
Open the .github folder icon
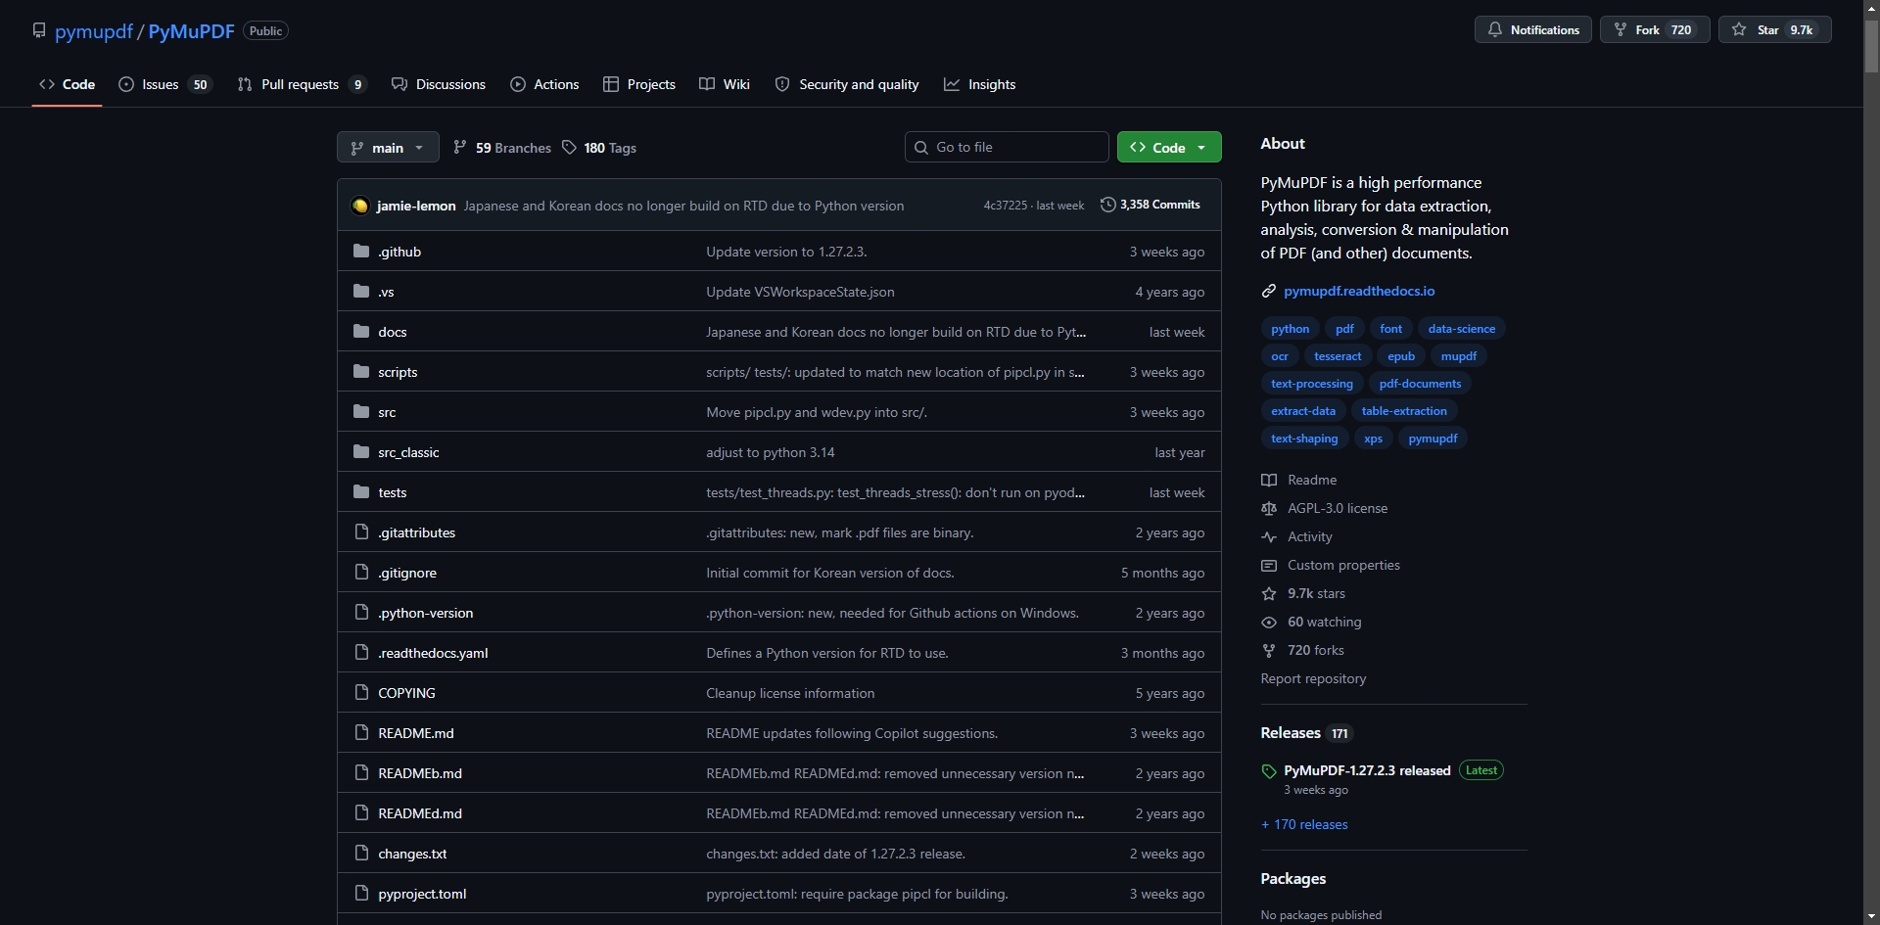(x=361, y=252)
